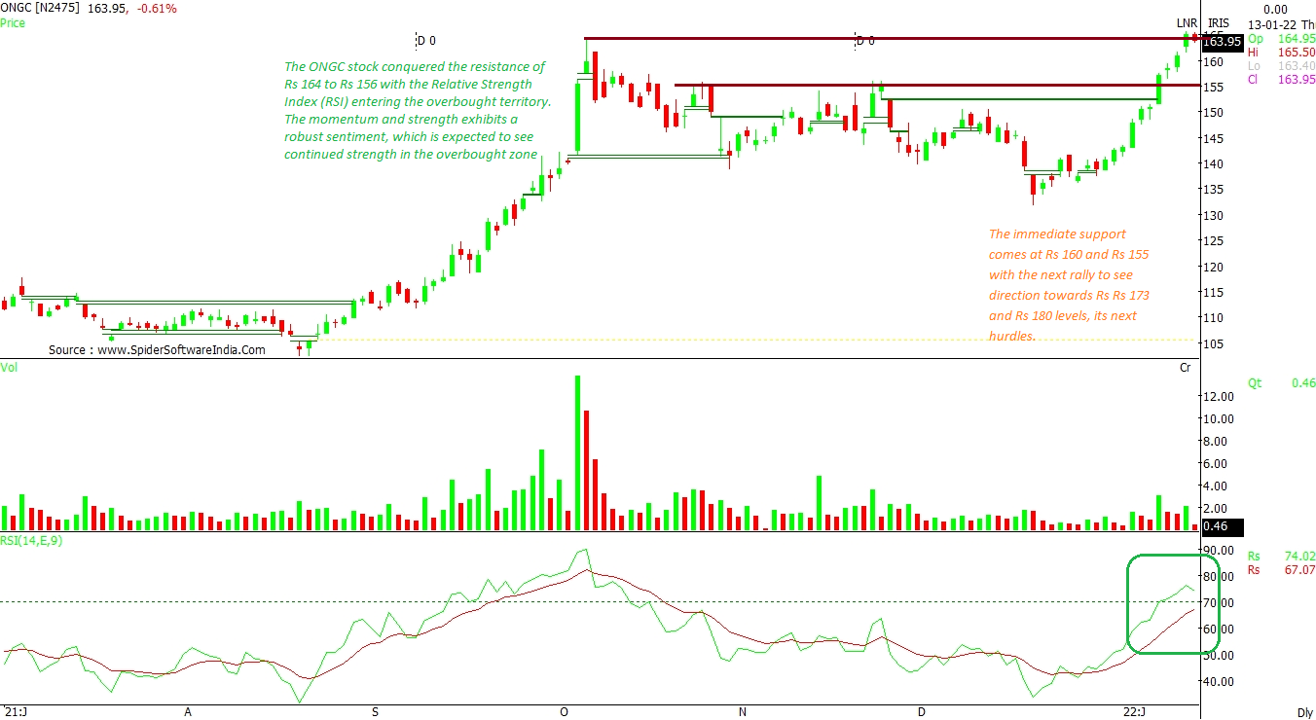Click the Hi 165.50 value readout
The height and width of the screenshot is (720, 1316).
click(1279, 52)
